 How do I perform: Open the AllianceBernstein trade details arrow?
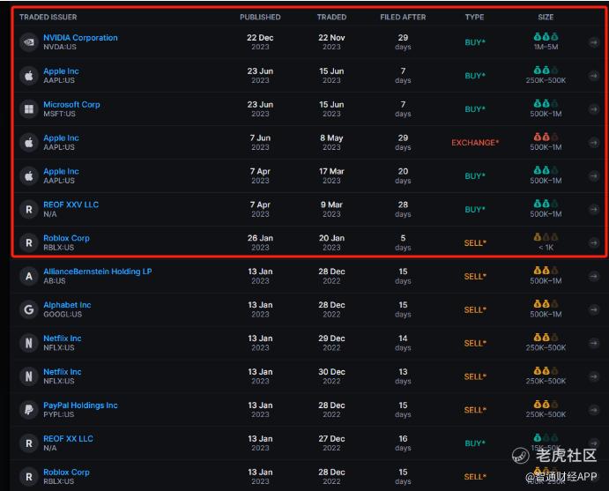click(593, 276)
